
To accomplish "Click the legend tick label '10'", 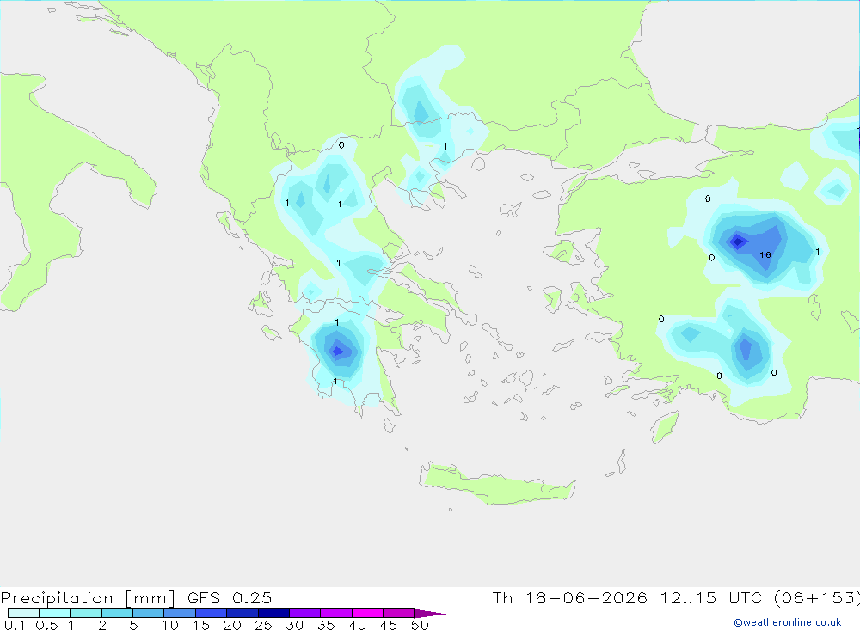I will (x=170, y=625).
